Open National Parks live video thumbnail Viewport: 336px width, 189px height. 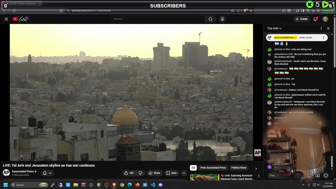tap(204, 177)
